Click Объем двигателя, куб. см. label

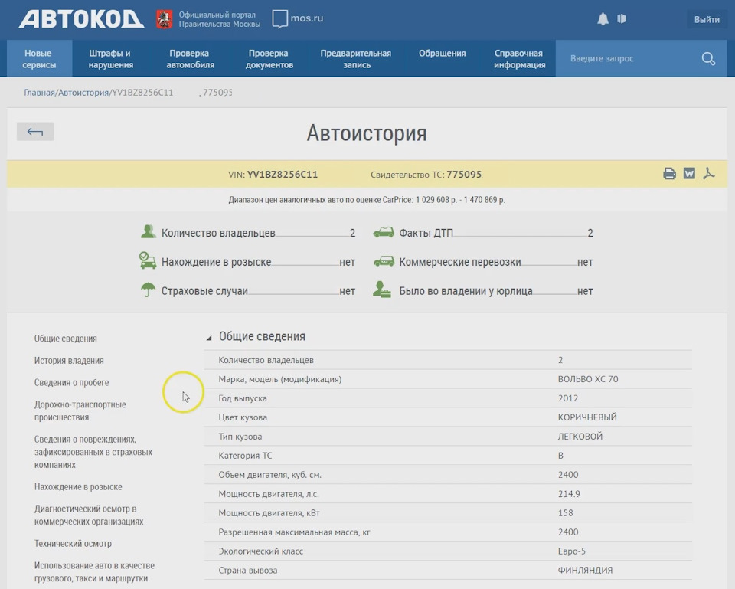coord(269,475)
